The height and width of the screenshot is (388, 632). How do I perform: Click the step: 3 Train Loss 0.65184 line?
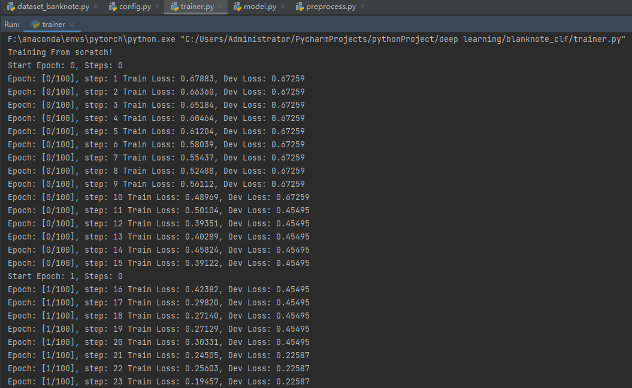click(x=156, y=105)
